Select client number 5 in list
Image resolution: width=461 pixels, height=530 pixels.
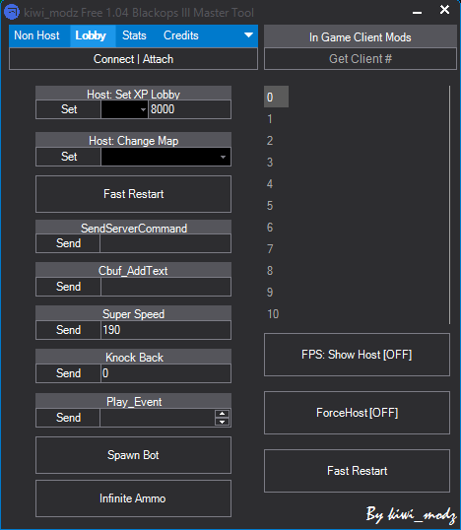click(270, 206)
